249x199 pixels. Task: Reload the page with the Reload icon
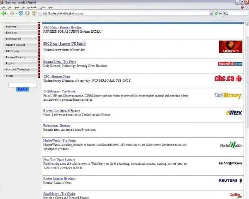21,13
